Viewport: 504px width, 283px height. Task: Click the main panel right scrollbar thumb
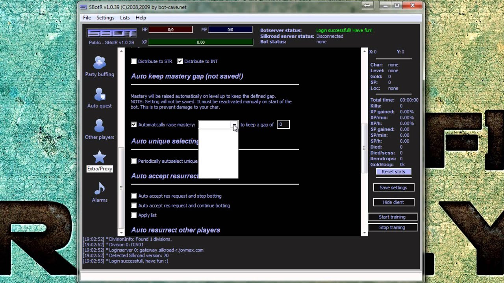(x=364, y=148)
